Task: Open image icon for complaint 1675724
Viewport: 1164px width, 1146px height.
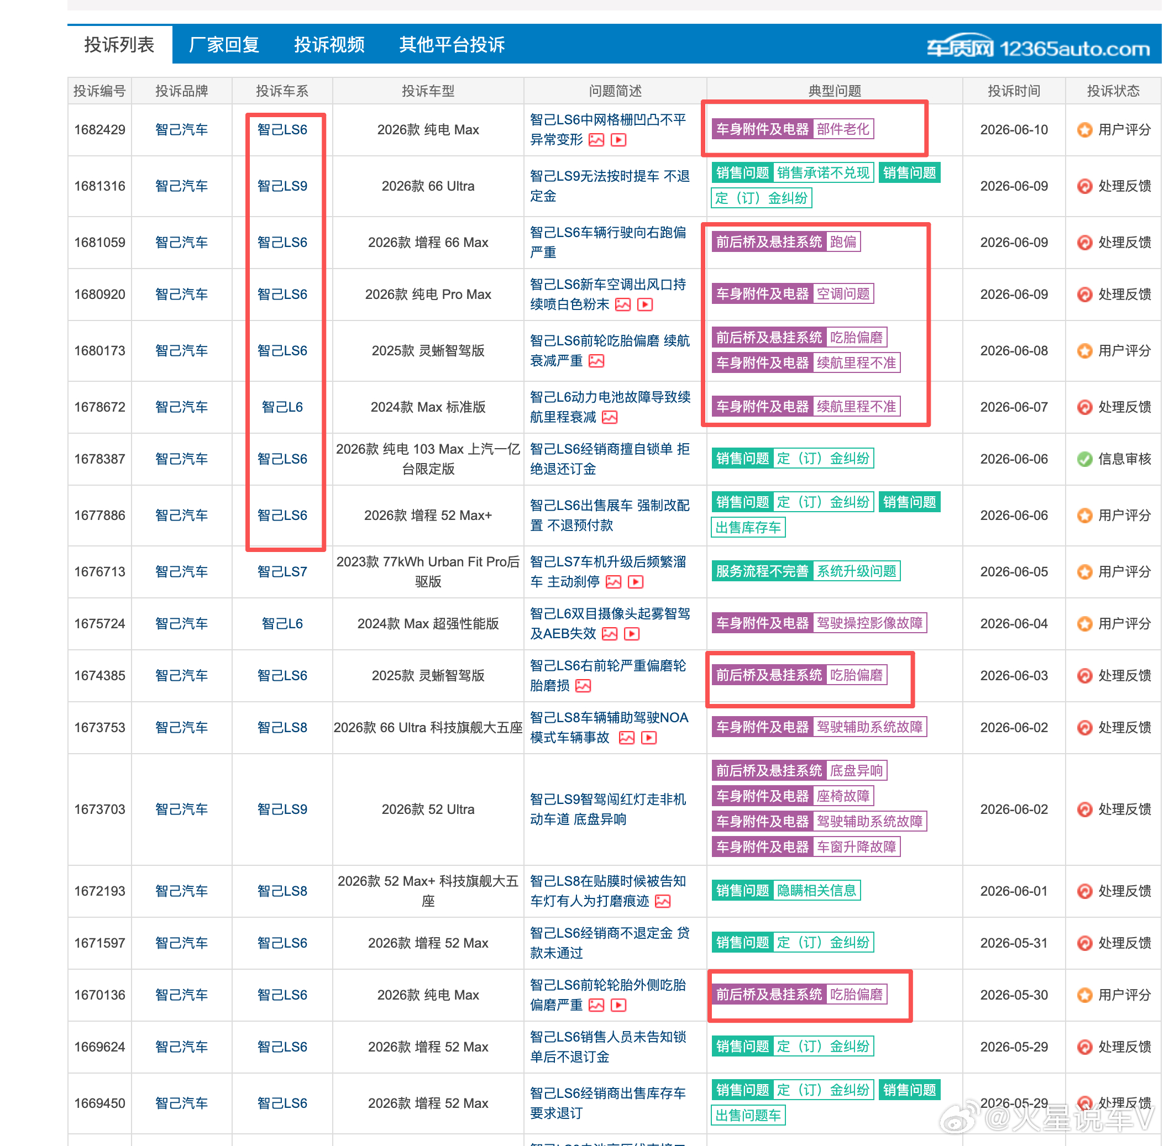Action: point(610,634)
